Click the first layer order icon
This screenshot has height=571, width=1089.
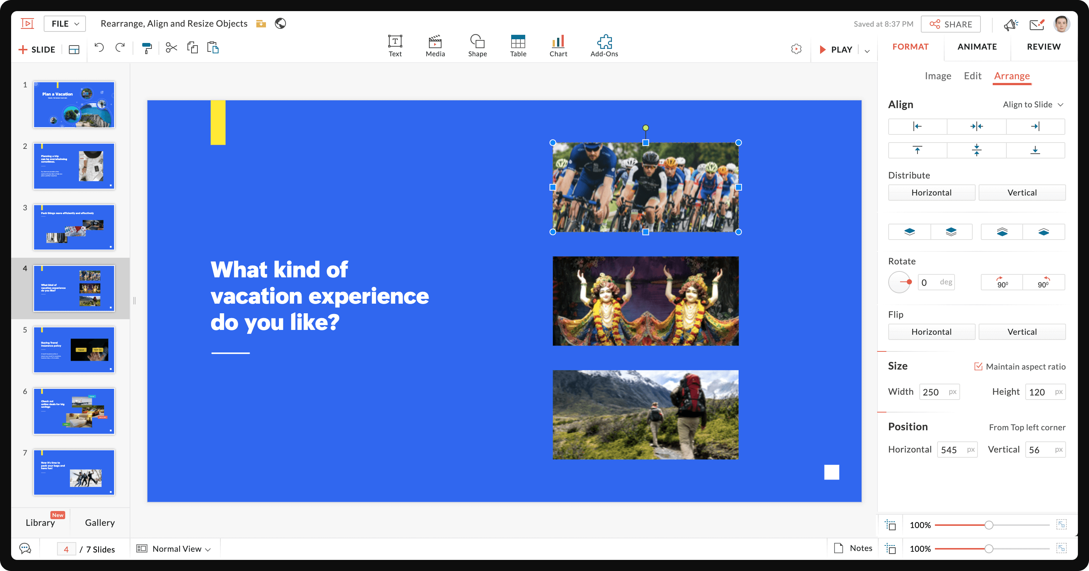[909, 231]
